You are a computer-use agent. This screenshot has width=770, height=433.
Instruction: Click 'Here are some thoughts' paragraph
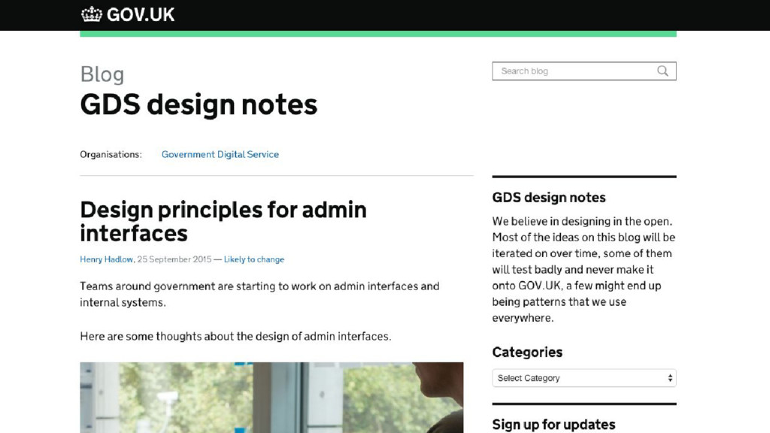point(235,336)
